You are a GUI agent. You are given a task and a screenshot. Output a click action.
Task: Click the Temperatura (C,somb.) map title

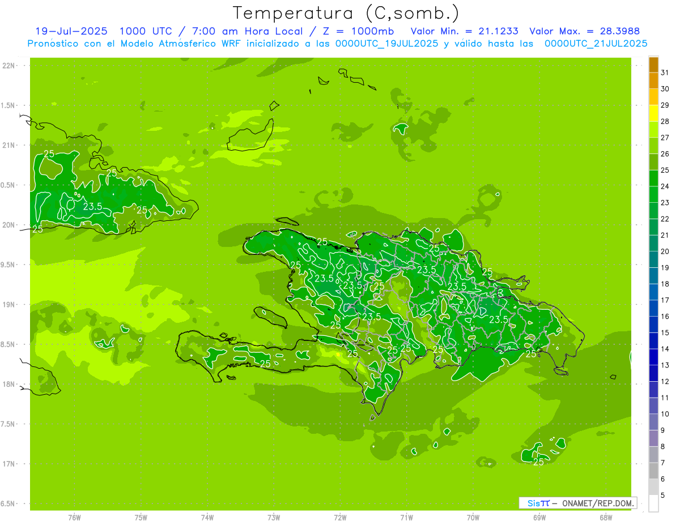[346, 13]
